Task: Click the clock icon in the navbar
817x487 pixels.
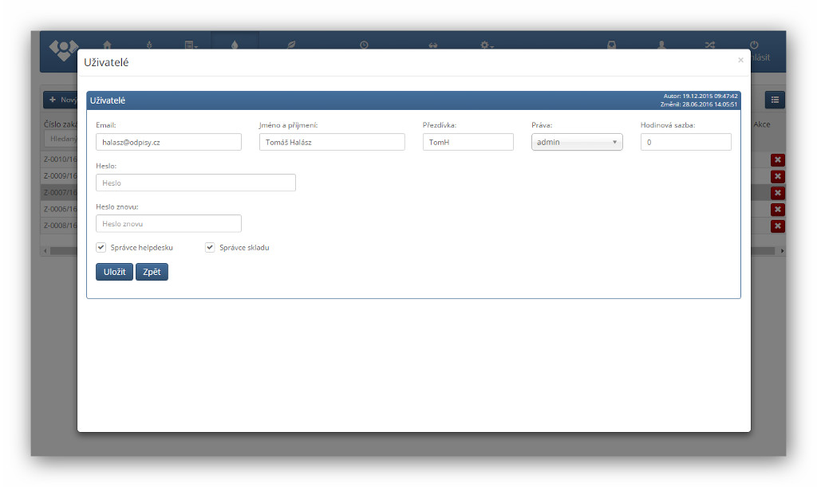Action: tap(364, 45)
